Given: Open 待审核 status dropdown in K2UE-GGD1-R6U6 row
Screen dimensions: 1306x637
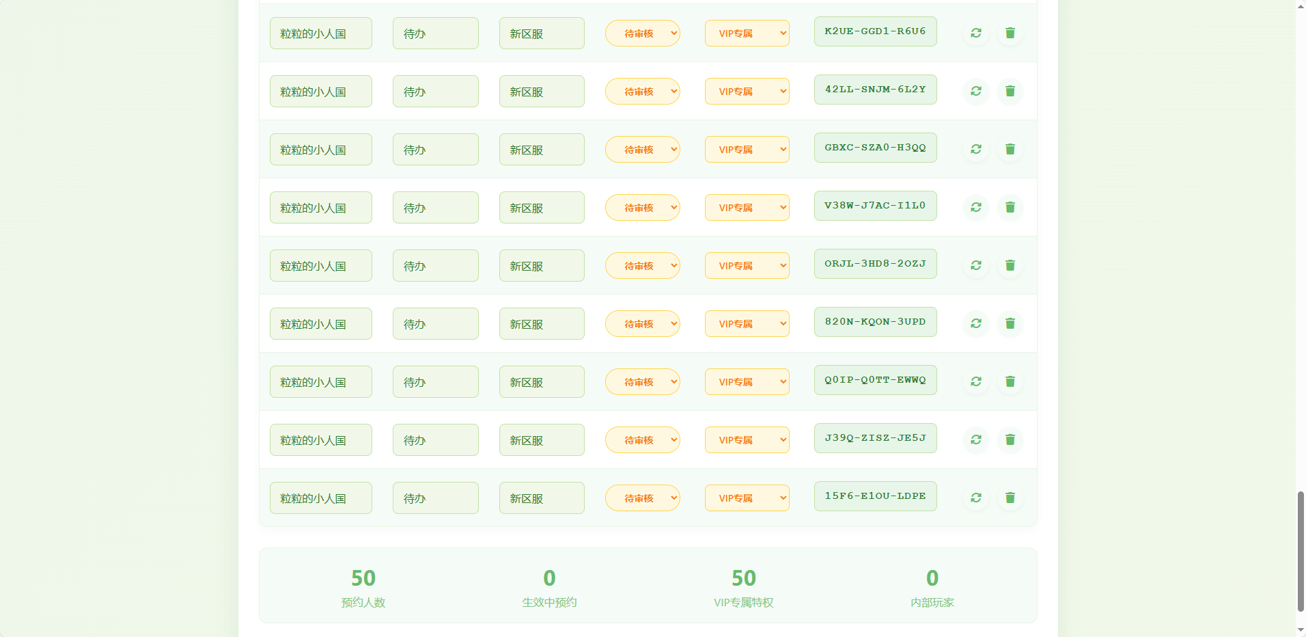Looking at the screenshot, I should tap(642, 33).
